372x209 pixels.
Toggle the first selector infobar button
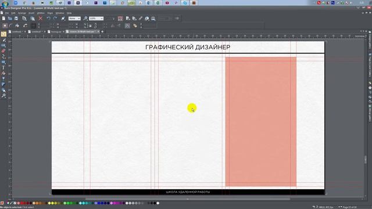(x=5, y=26)
